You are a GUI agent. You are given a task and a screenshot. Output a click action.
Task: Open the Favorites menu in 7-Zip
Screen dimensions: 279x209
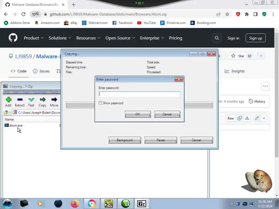[x=40, y=92]
